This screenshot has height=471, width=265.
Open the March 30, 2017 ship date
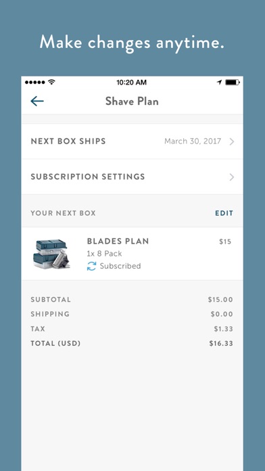[193, 141]
